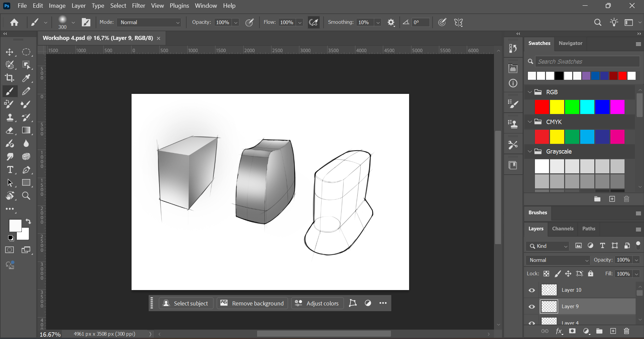Screen dimensions: 644x339
Task: Open the Filter menu
Action: point(138,6)
